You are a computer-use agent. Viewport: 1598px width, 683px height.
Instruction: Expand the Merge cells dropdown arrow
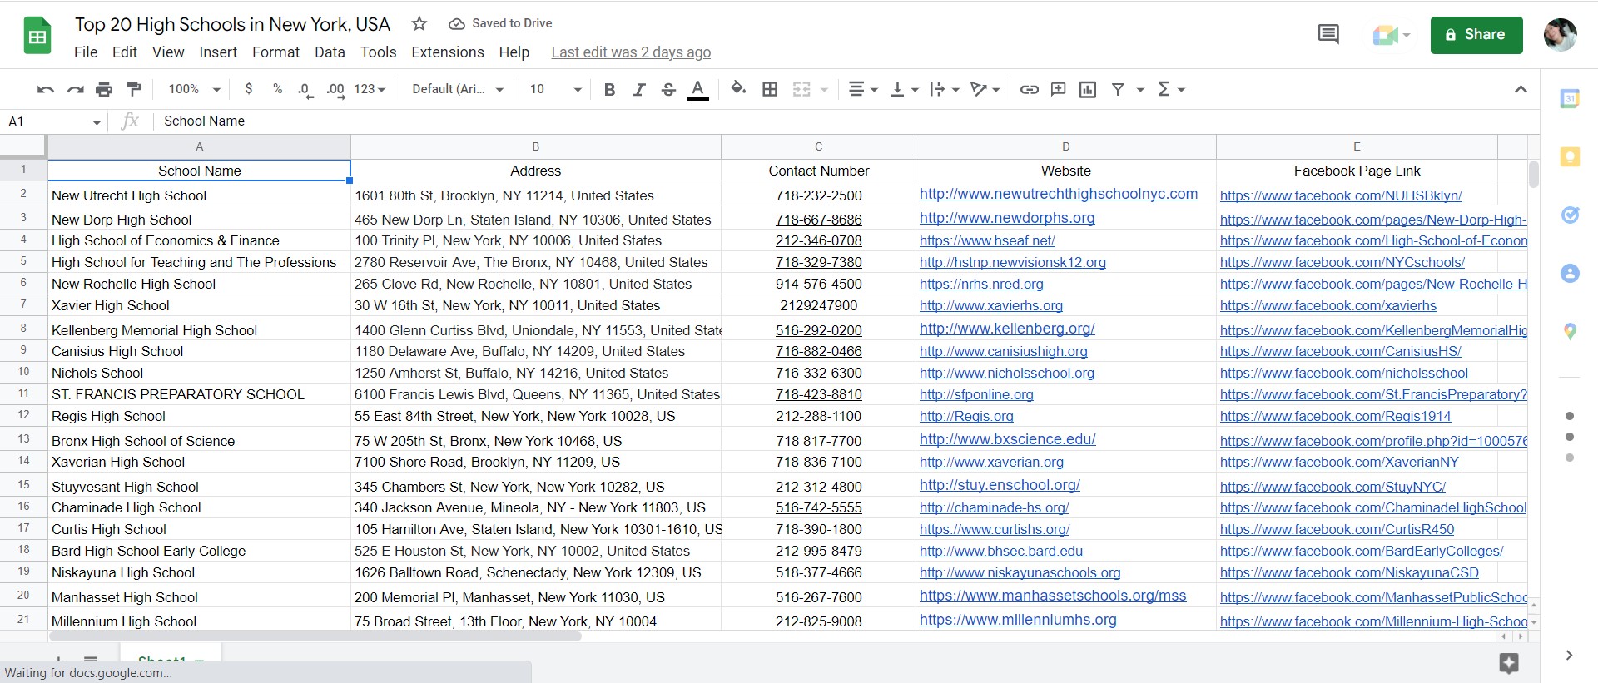tap(824, 89)
